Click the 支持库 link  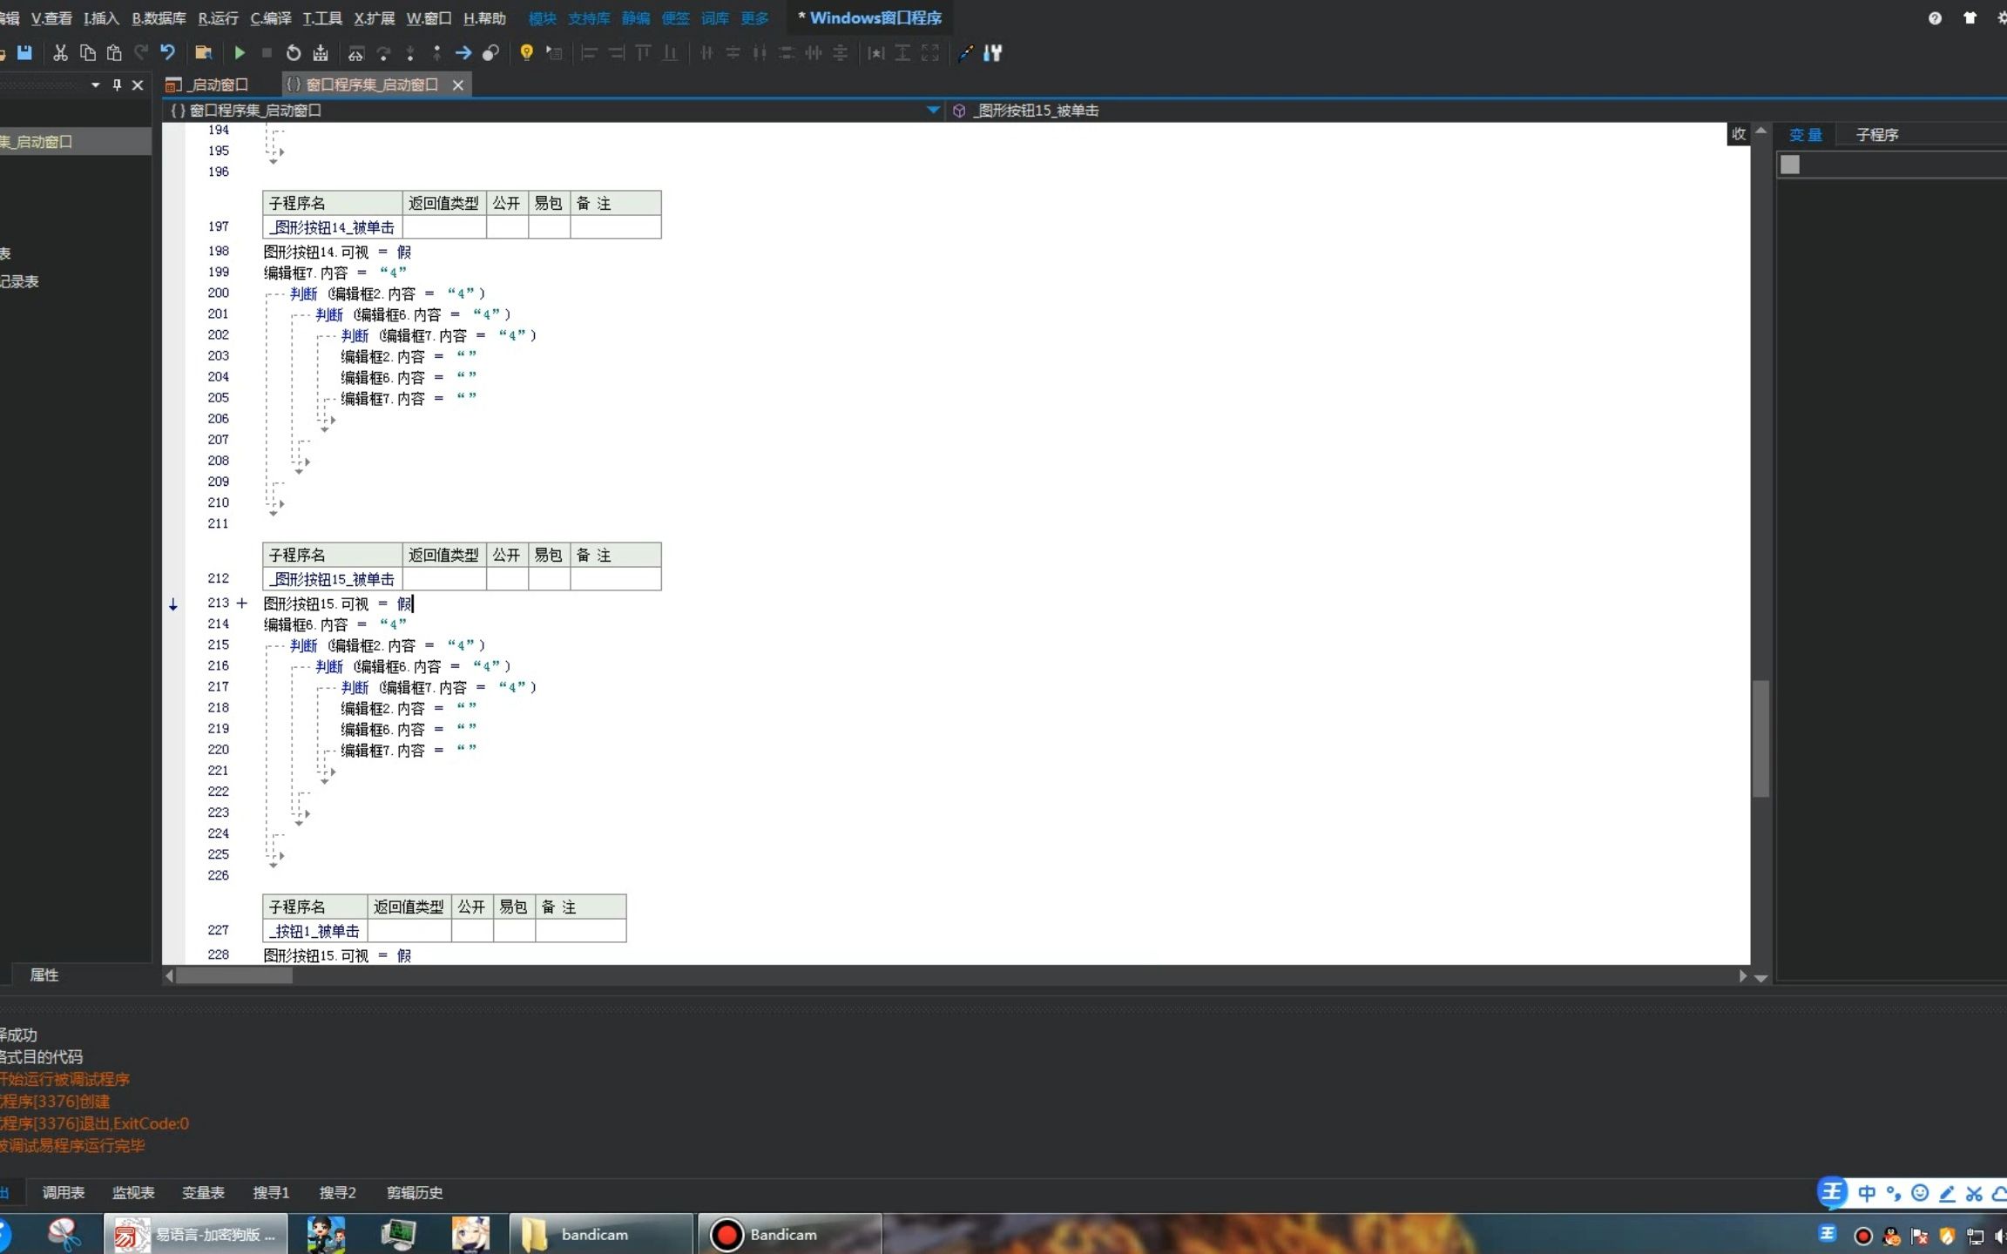(x=589, y=18)
